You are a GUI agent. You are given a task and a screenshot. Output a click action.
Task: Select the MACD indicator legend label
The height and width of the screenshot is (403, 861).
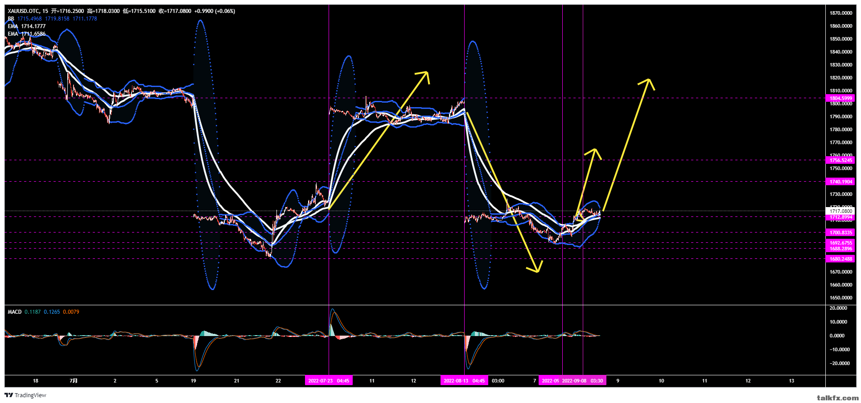click(15, 312)
